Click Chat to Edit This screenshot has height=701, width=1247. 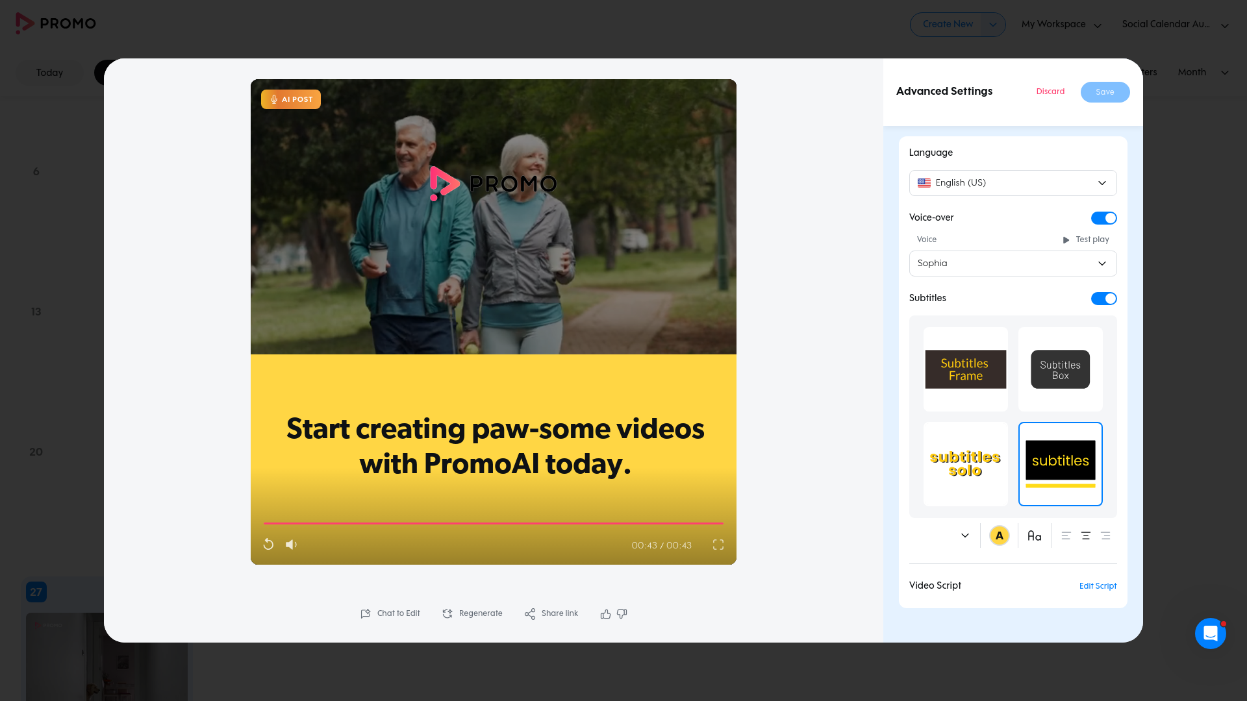pos(390,613)
